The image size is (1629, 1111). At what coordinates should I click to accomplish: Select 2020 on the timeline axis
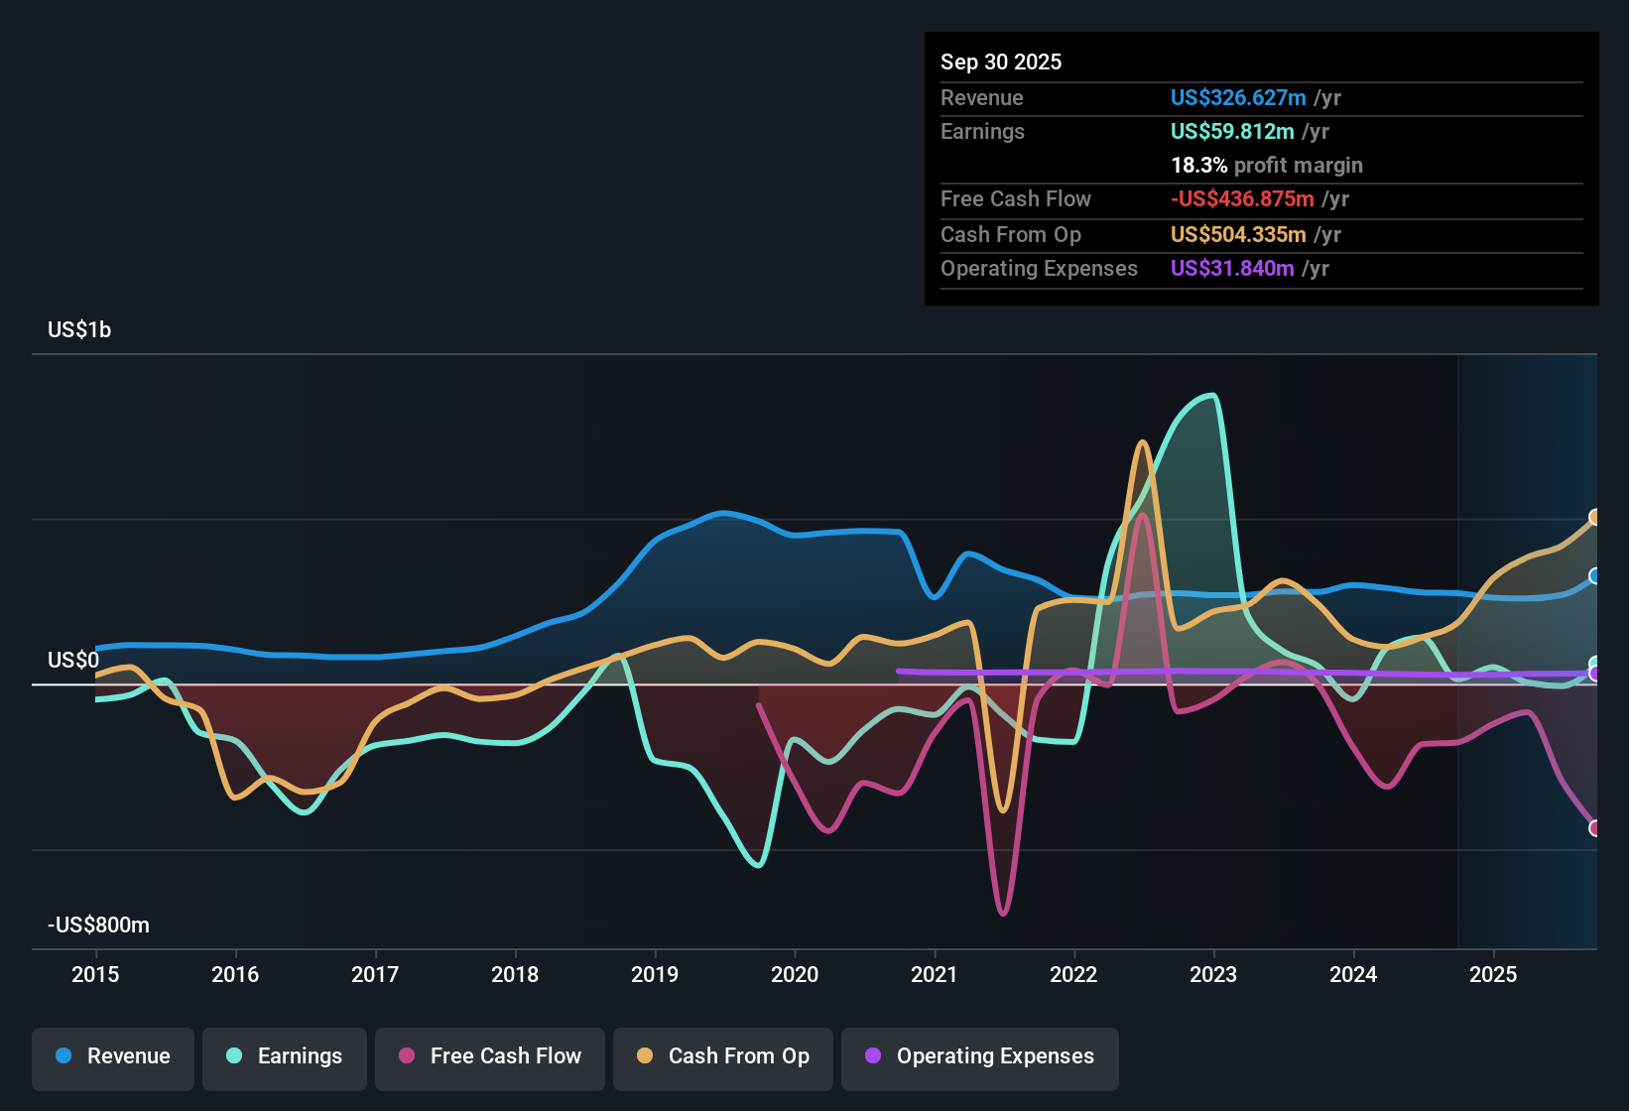795,975
